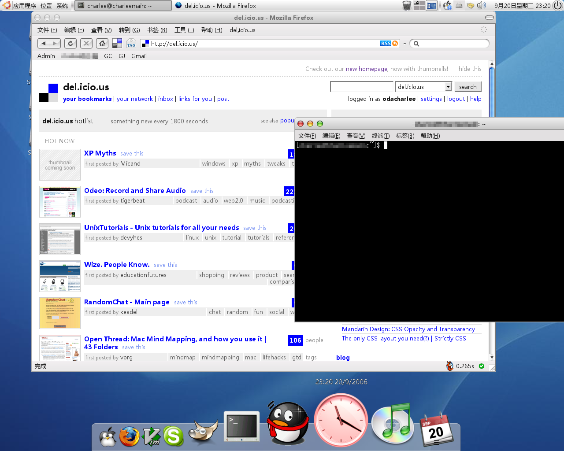Viewport: 564px width, 451px height.
Task: Open the 'your bookmarks' link
Action: (87, 99)
